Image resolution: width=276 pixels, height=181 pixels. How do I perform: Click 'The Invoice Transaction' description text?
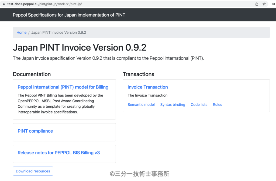147,95
